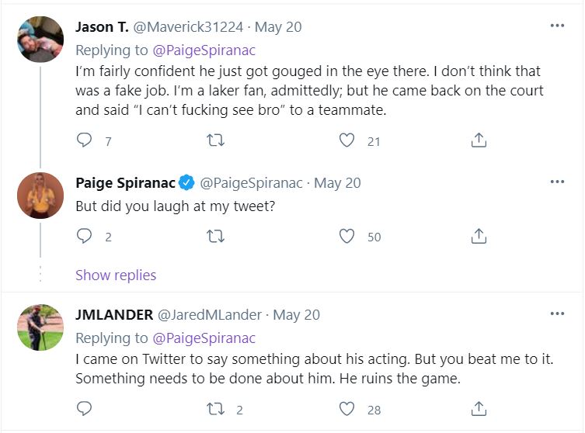Like JMLANDER's tweet with 28 likes
This screenshot has height=433, width=585.
(x=348, y=408)
